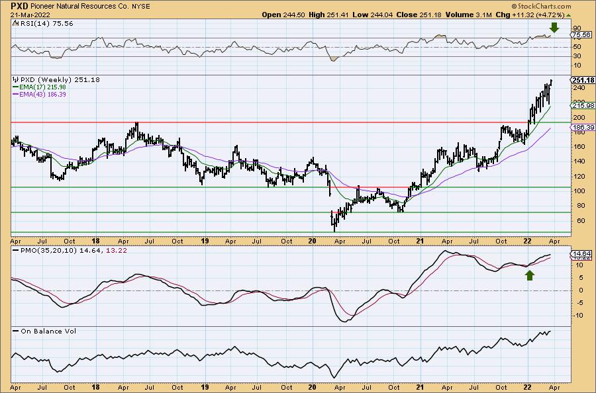Click year 20 on price panel time axis
Screen dimensions: 596x393
click(312, 241)
